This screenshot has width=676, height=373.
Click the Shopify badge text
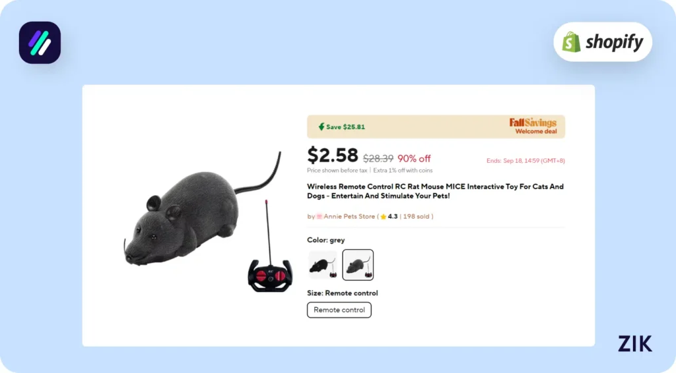click(615, 42)
